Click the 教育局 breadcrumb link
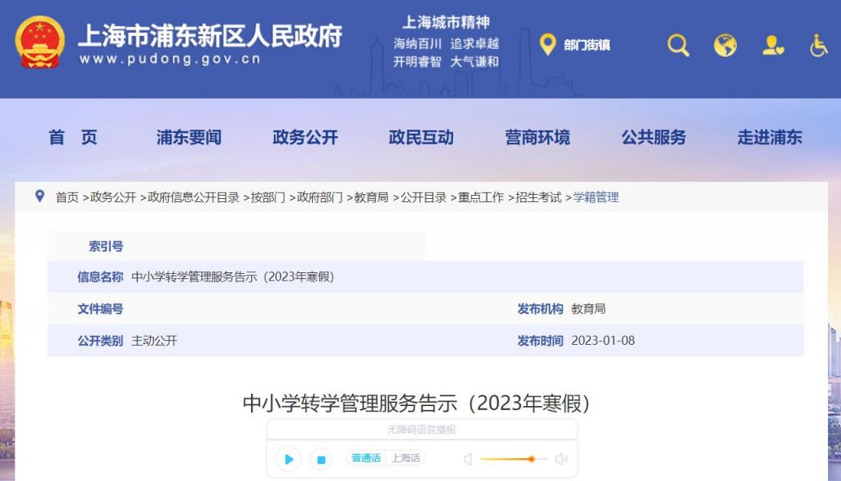841x481 pixels. [372, 196]
